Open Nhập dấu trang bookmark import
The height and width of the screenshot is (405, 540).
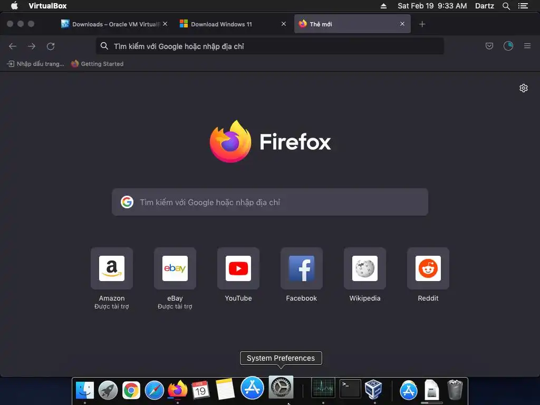[x=35, y=64]
